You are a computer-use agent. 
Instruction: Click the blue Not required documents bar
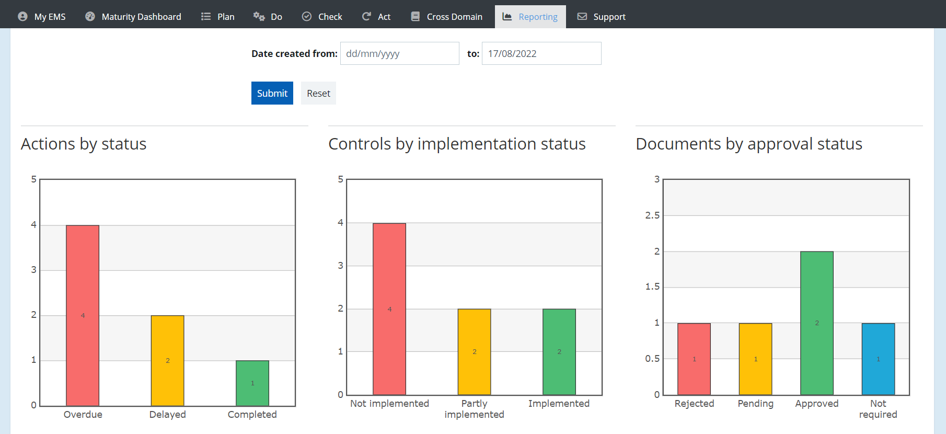point(878,359)
